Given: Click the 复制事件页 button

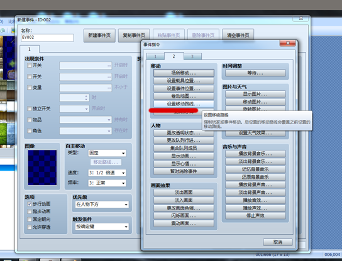Looking at the screenshot, I should [134, 35].
